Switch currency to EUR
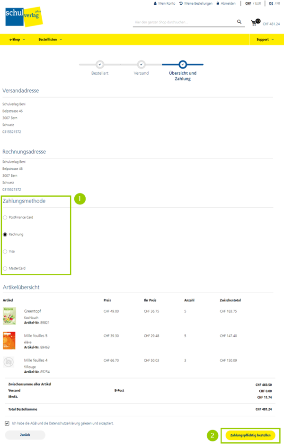This screenshot has width=284, height=447. [258, 3]
